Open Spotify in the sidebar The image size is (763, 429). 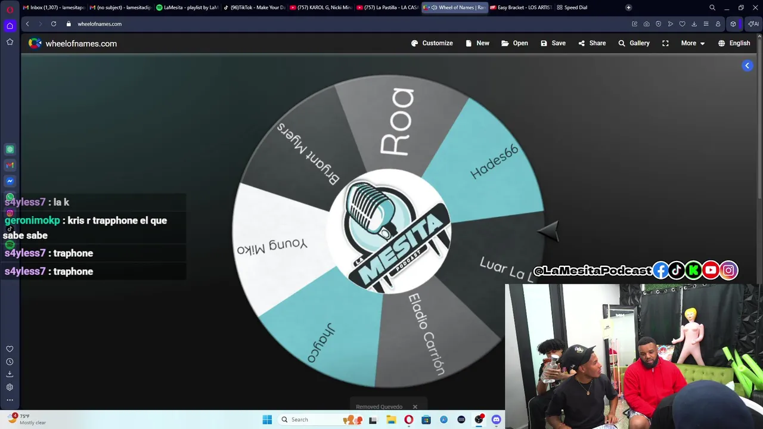[x=10, y=244]
